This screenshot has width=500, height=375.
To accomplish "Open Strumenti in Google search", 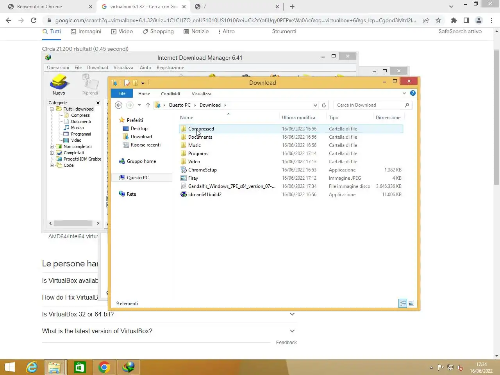I will [x=284, y=31].
